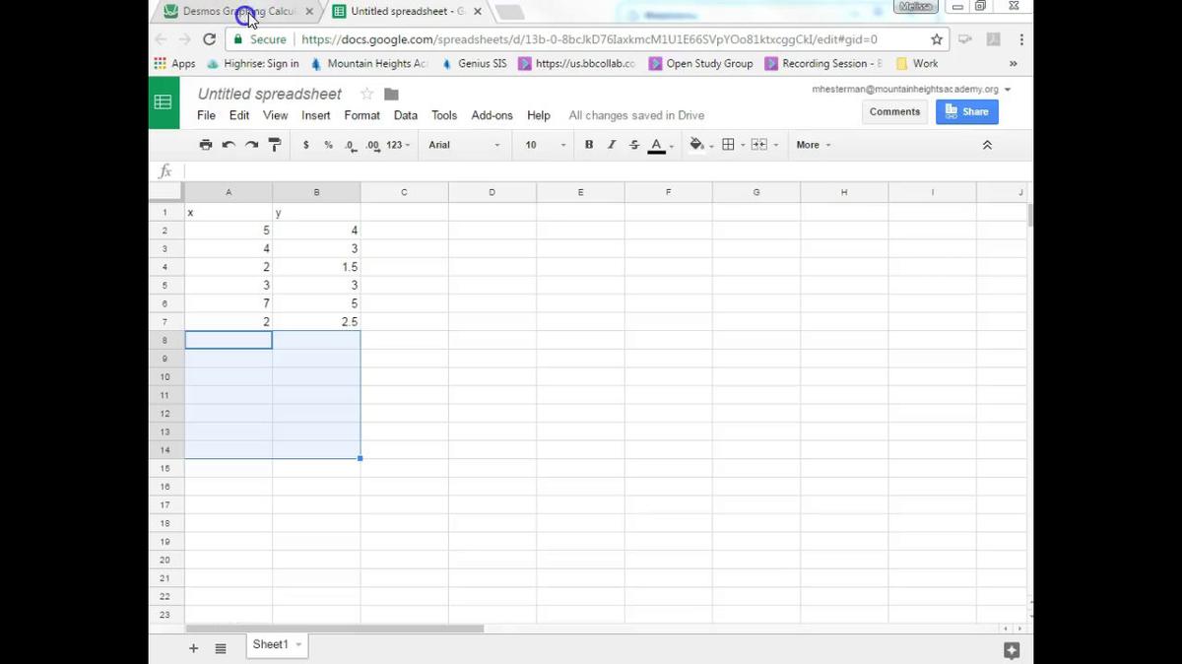This screenshot has height=664, width=1182.
Task: Click cell B7 containing 2.5
Action: [x=316, y=321]
